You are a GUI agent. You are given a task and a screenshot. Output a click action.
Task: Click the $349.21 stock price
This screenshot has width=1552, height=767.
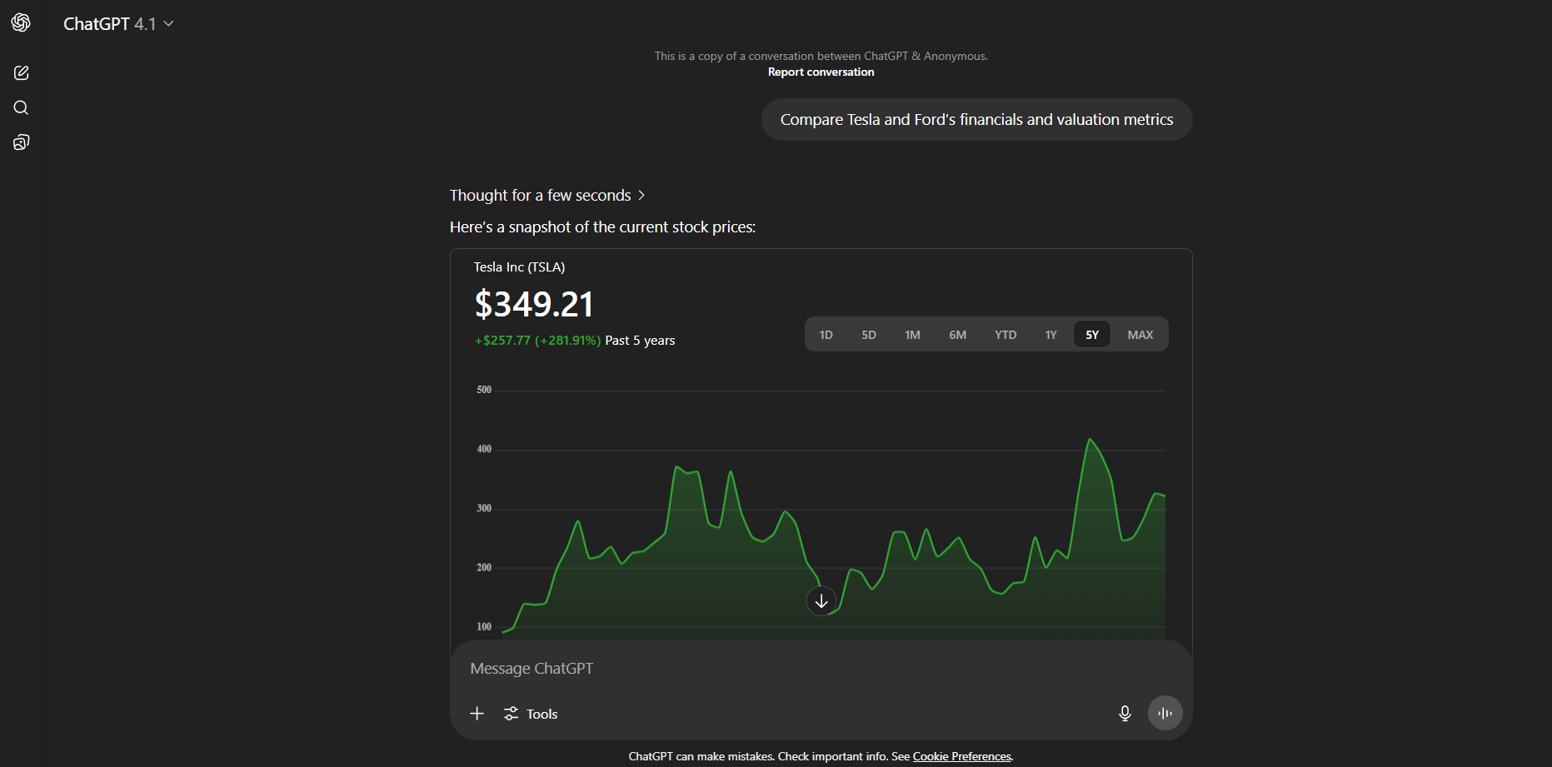click(534, 304)
